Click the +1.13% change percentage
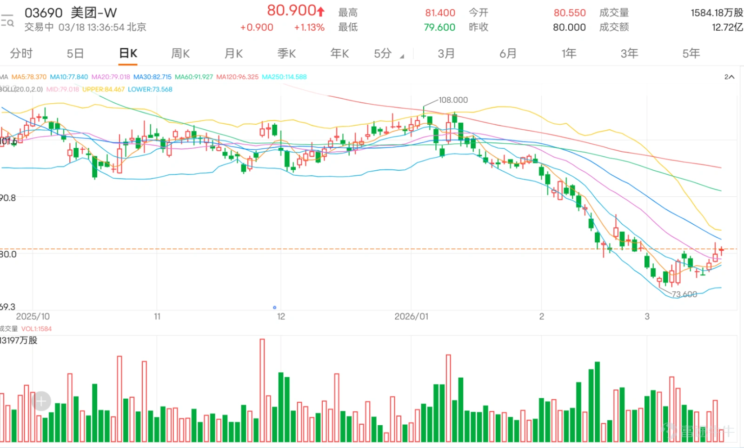 (309, 27)
